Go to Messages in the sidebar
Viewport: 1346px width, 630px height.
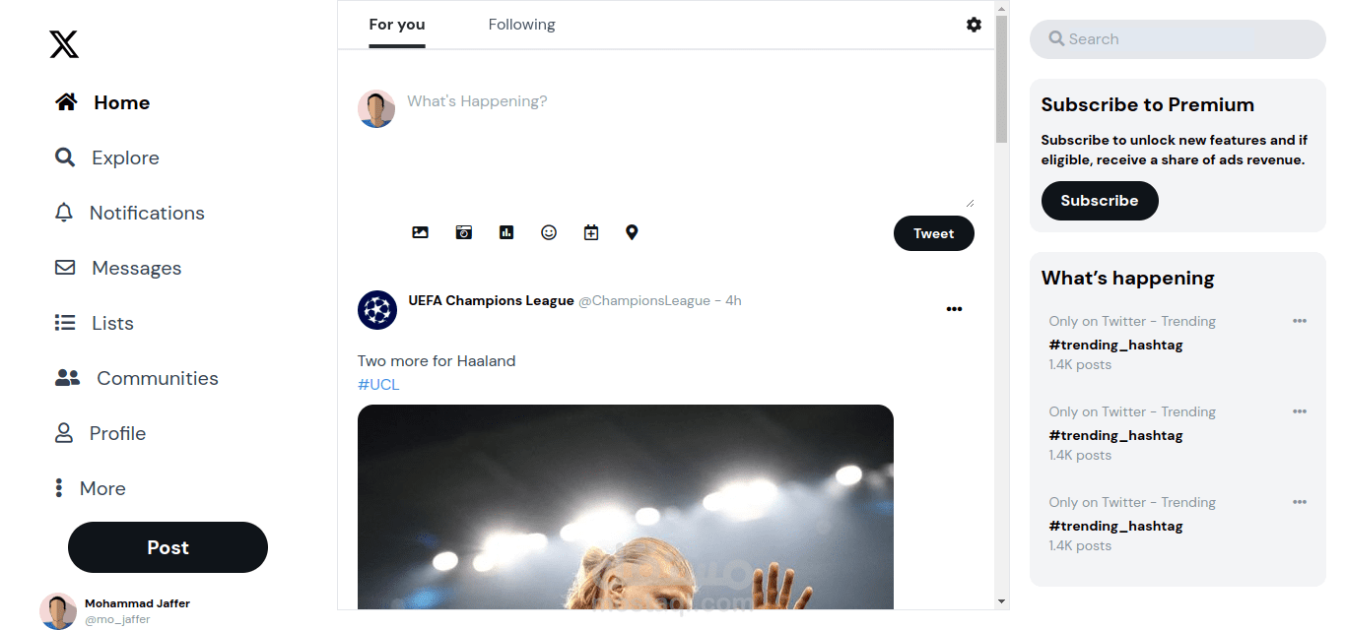[118, 268]
